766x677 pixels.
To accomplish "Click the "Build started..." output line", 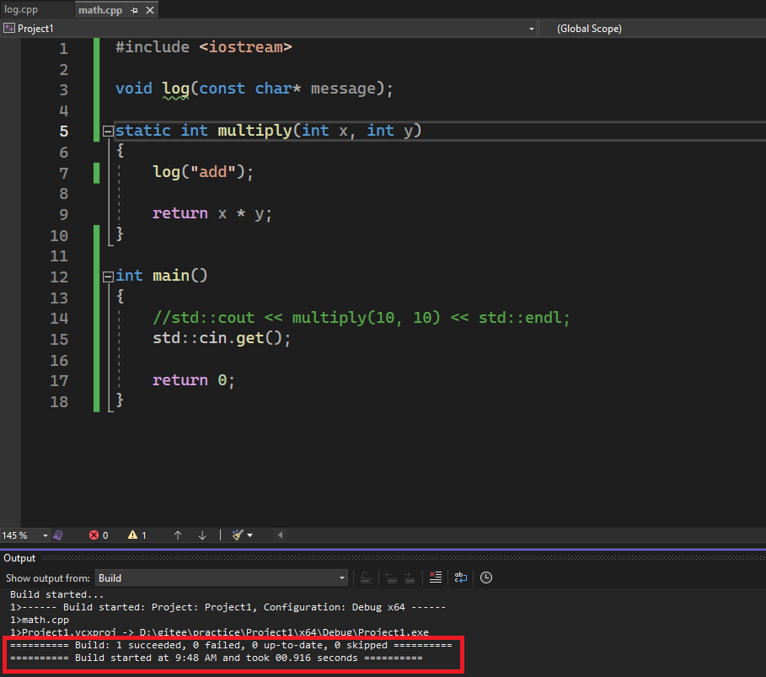I will 57,594.
